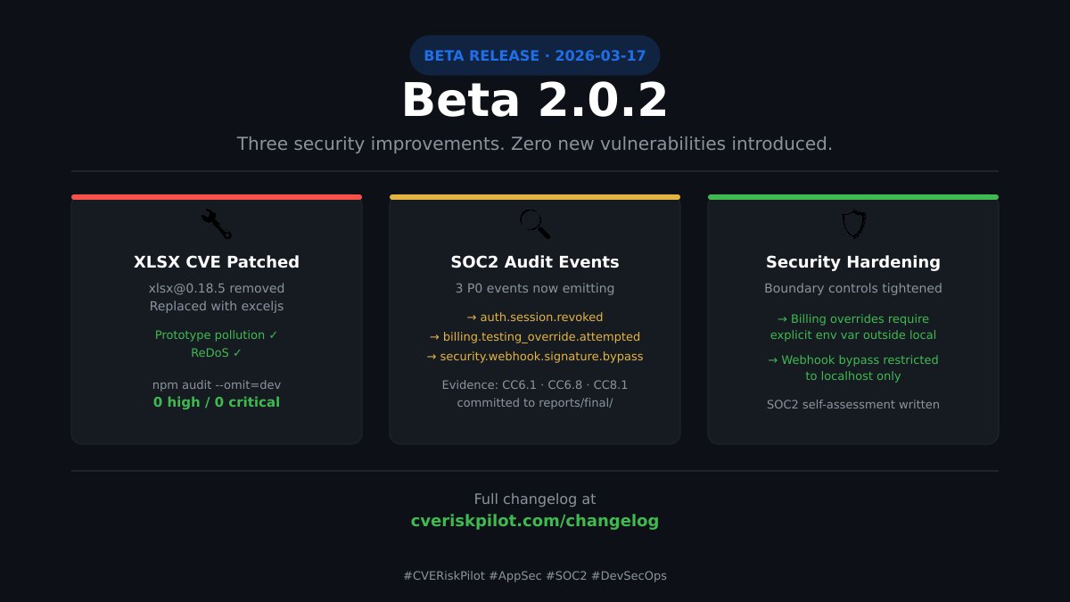The height and width of the screenshot is (602, 1070).
Task: Click the magnifying glass audit icon
Action: tap(535, 224)
